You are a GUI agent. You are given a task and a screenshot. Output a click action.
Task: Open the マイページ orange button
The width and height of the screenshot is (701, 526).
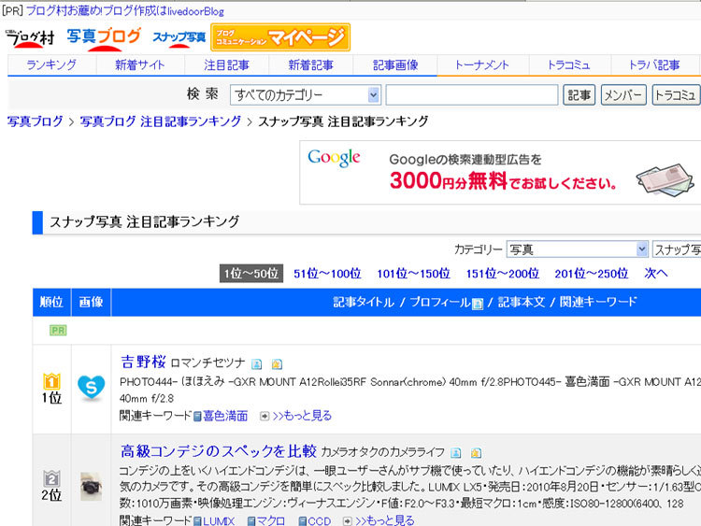pos(280,37)
